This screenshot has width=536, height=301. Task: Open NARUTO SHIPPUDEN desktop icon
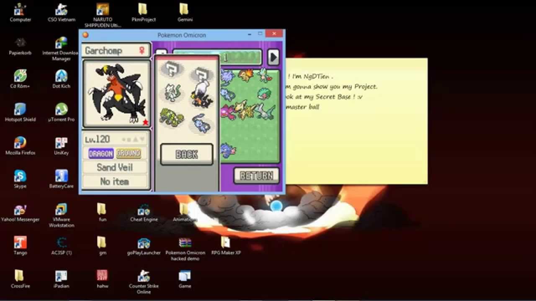click(x=103, y=15)
